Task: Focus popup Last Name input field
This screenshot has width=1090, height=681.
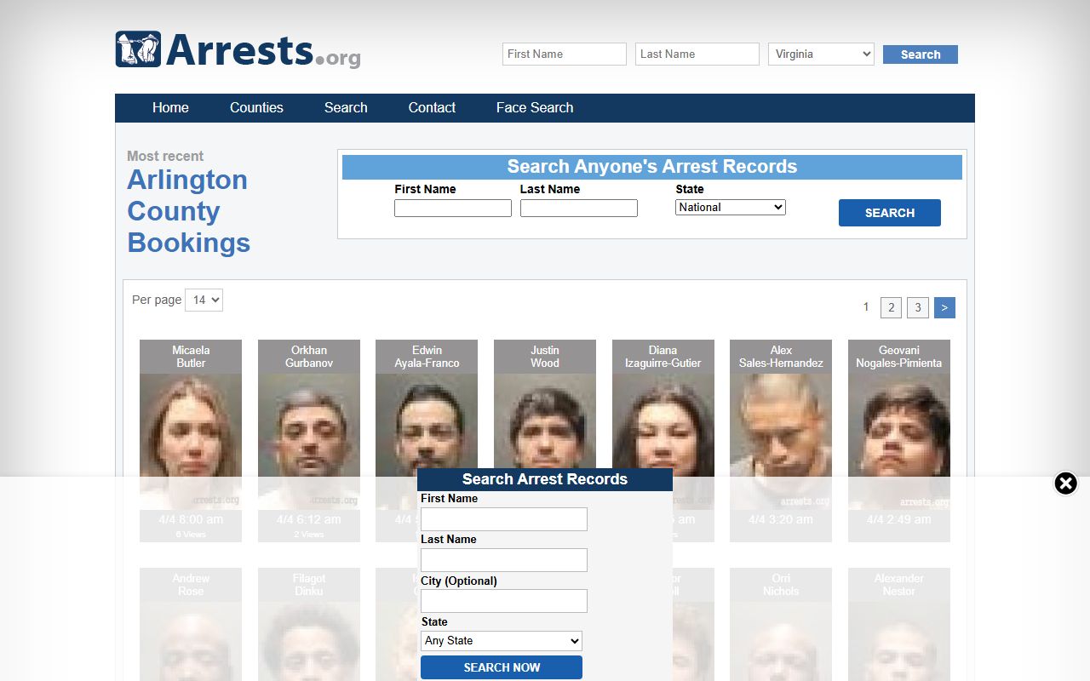Action: 504,560
